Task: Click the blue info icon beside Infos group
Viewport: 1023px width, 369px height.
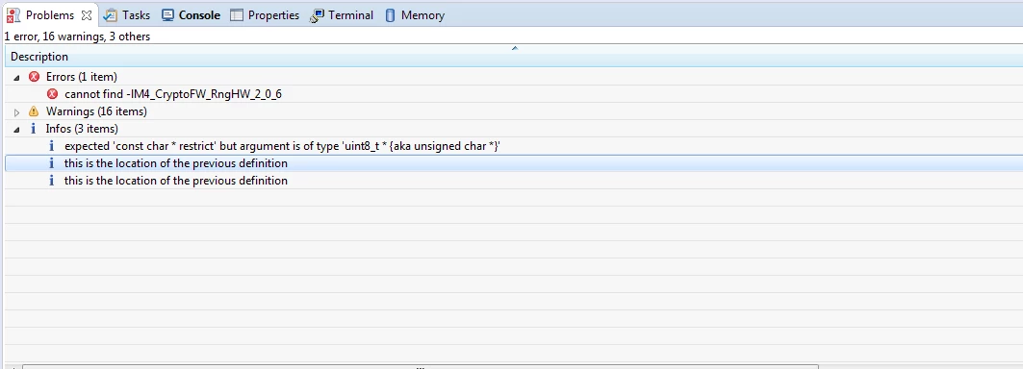Action: click(34, 129)
